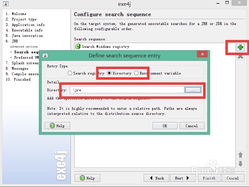The width and height of the screenshot is (249, 187).
Task: Open Help in the dialog
Action: (x=57, y=126)
